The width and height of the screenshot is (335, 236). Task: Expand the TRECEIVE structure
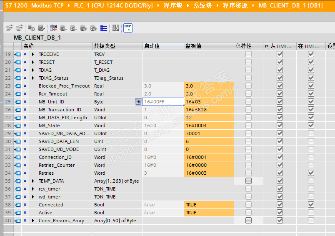(33, 54)
